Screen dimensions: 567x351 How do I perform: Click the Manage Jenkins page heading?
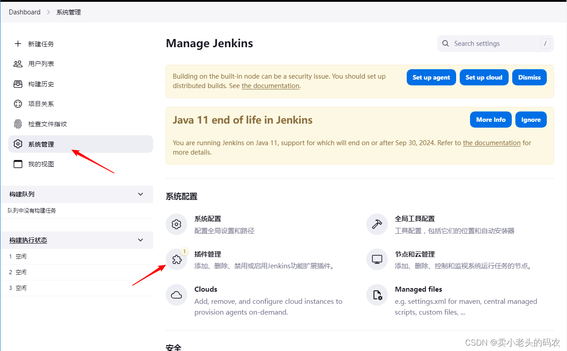click(x=210, y=44)
